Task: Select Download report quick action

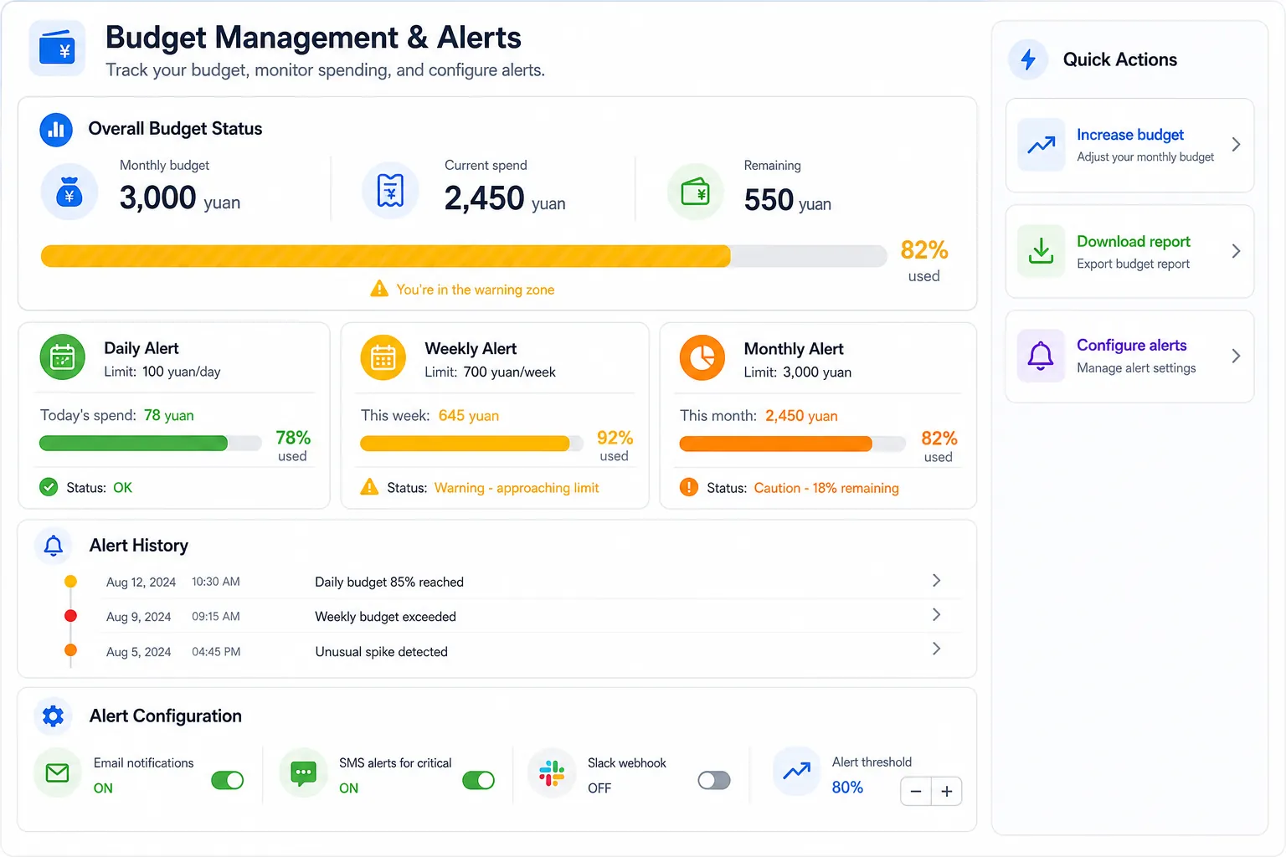Action: click(x=1129, y=251)
